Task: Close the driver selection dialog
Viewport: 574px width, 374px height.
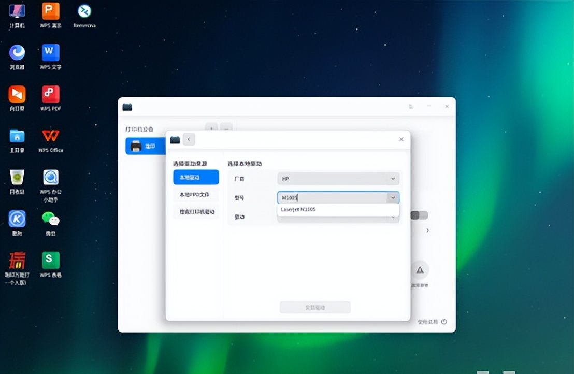Action: (401, 139)
